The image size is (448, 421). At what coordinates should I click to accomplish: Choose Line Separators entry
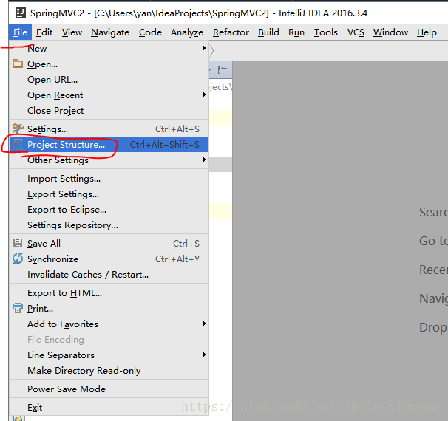pos(109,355)
